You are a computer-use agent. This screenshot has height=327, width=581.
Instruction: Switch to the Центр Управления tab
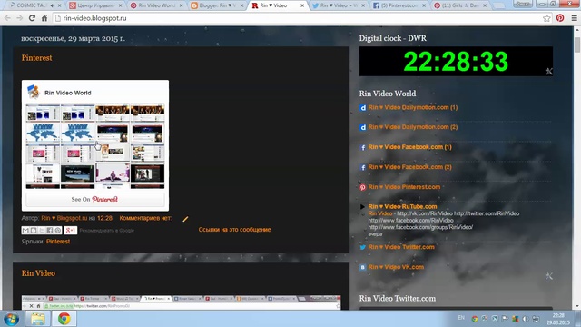point(94,5)
